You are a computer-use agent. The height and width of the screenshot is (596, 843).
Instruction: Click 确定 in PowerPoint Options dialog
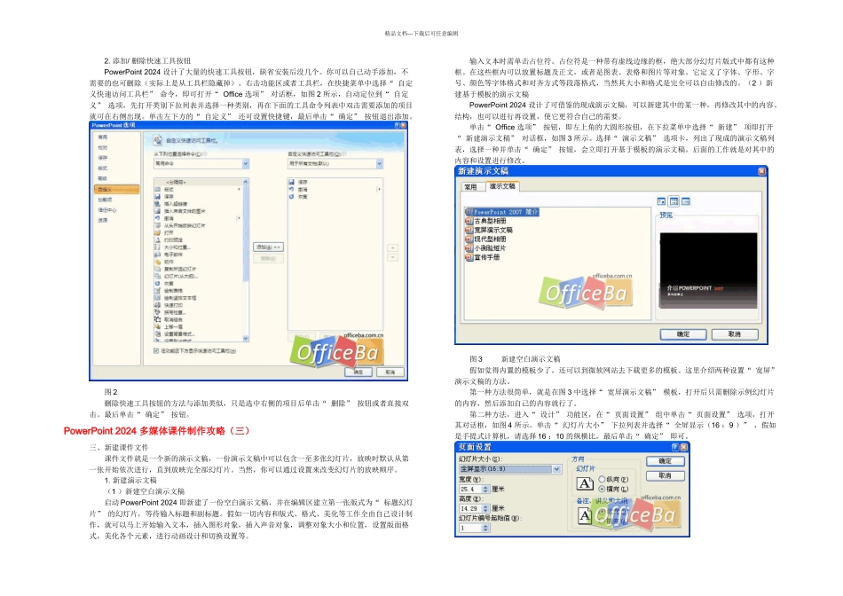358,372
